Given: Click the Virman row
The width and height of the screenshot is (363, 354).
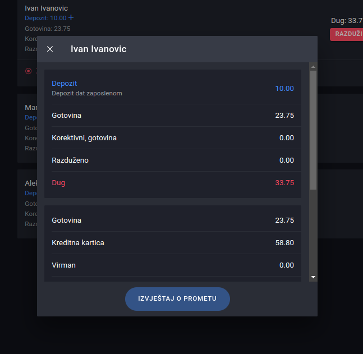Looking at the screenshot, I should 63,265.
